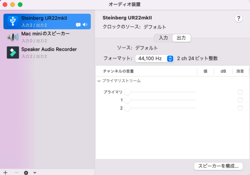The image size is (250, 175).
Task: Click the Mac mini speaker device icon
Action: tap(13, 37)
